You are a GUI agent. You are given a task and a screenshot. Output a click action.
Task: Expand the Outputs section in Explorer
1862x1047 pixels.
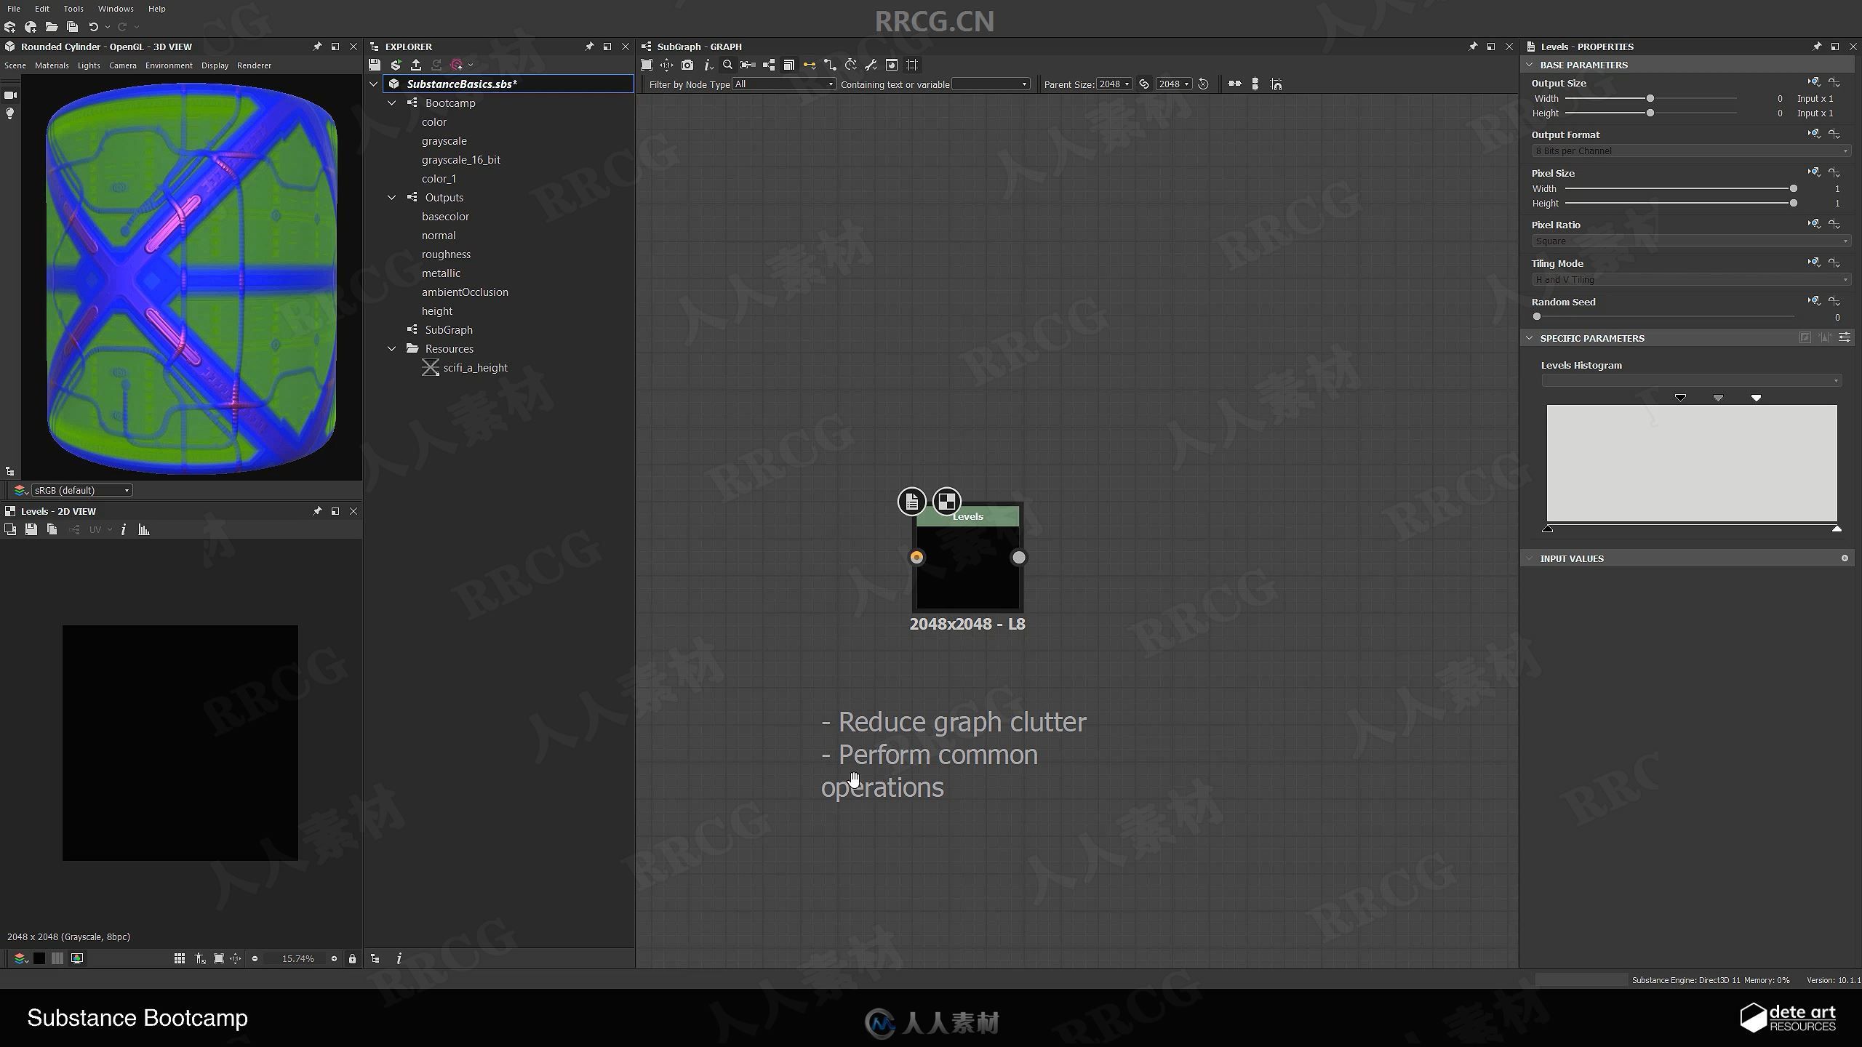tap(391, 196)
